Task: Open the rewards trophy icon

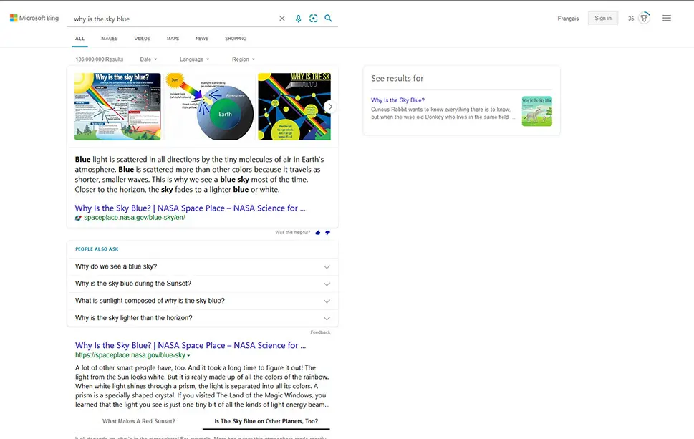Action: click(x=645, y=18)
